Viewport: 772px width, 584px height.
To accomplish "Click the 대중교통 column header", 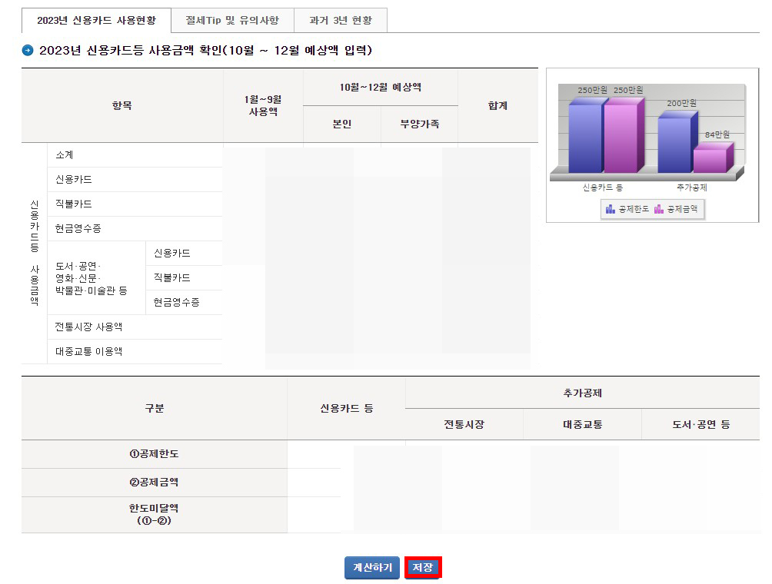I will 582,424.
